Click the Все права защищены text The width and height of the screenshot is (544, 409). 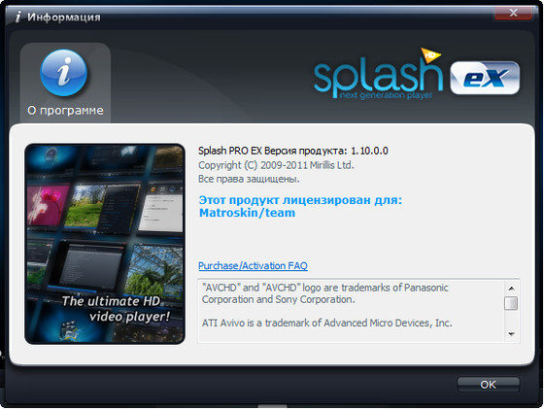tap(249, 179)
